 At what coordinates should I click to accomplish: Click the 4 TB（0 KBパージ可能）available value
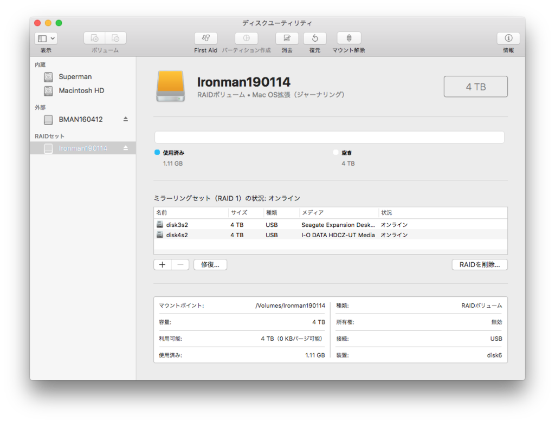point(293,339)
